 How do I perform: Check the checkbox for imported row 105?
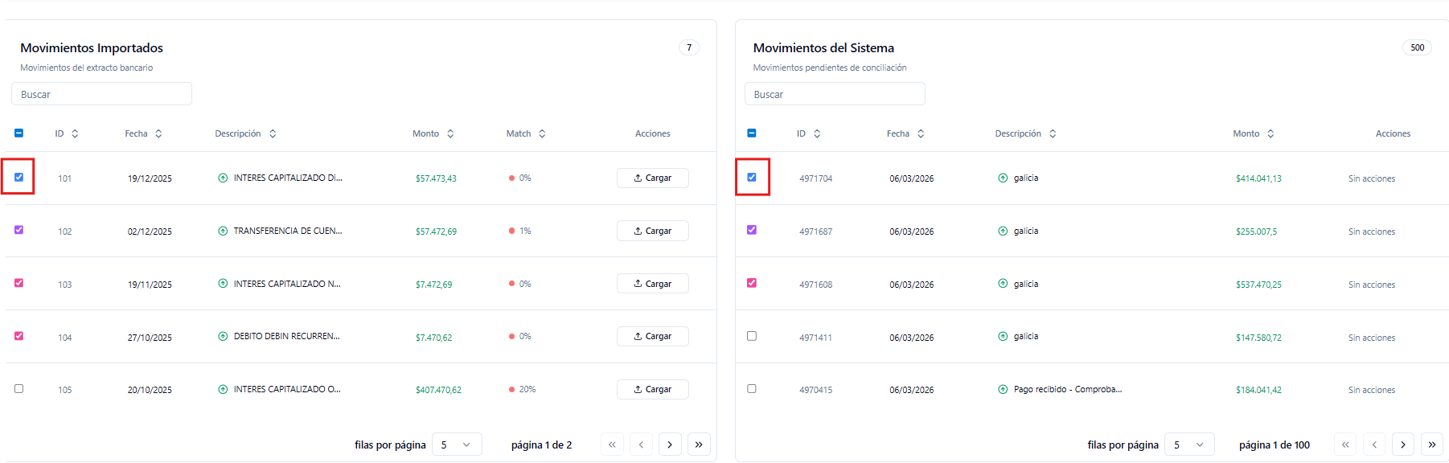(19, 389)
